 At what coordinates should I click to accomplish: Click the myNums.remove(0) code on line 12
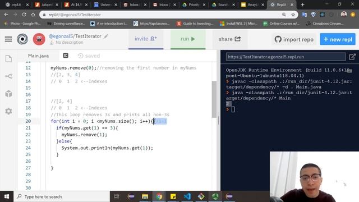73,68
